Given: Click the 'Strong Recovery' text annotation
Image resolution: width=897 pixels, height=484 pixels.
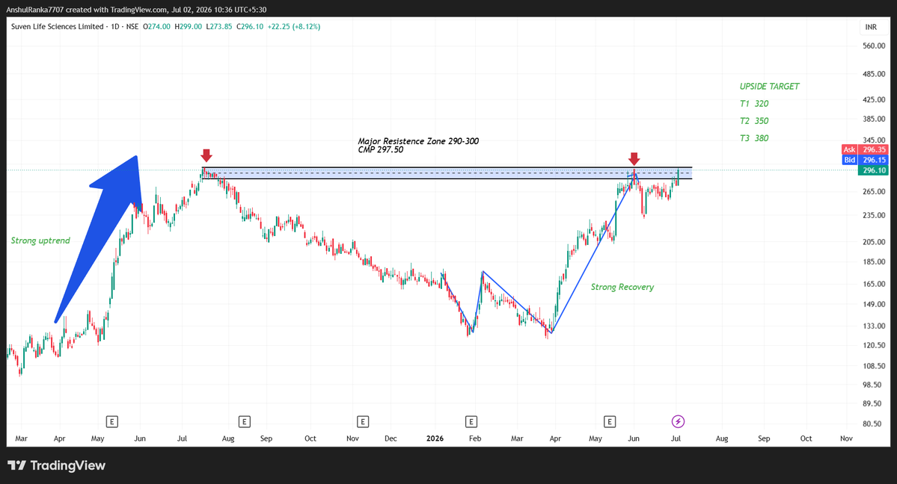Looking at the screenshot, I should [622, 287].
